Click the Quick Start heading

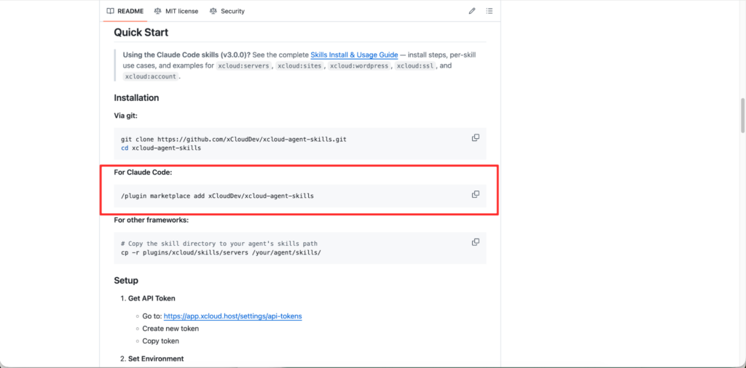pos(141,33)
